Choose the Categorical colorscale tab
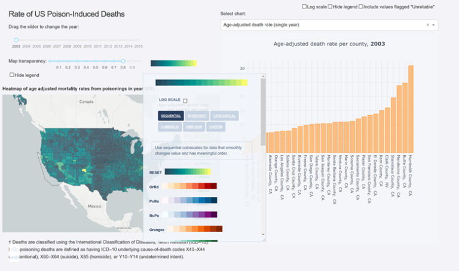Screen dimensions: 459x271 (224, 116)
